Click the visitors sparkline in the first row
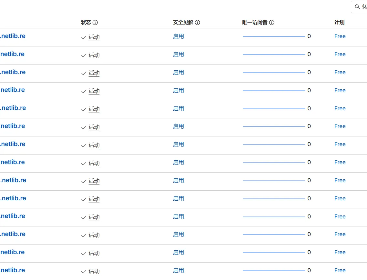367x280 pixels. click(274, 36)
